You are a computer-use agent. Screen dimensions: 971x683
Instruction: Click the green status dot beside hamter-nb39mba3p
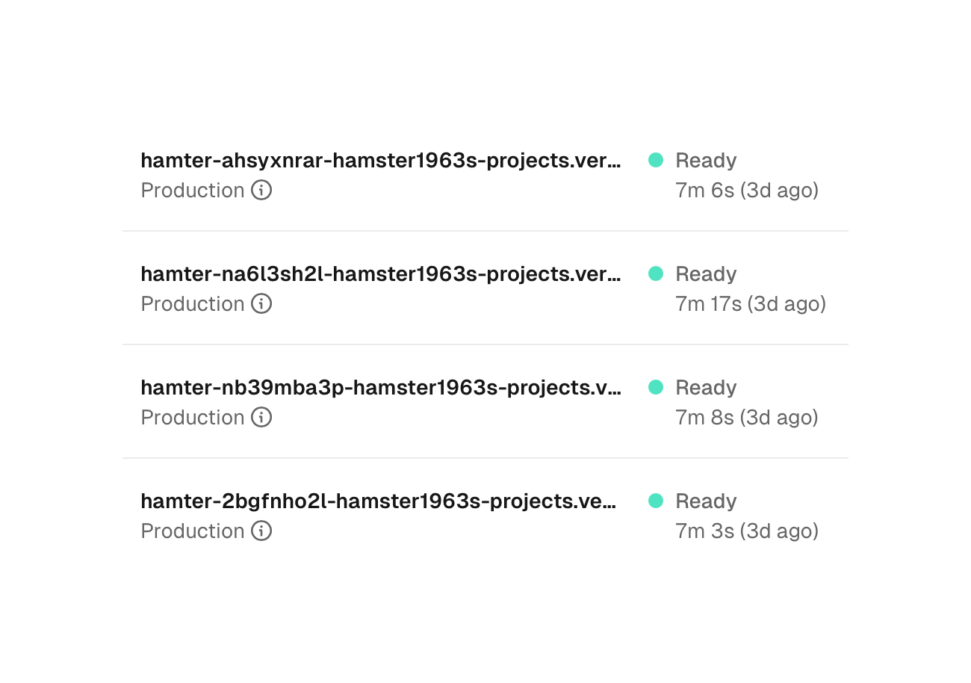[655, 387]
